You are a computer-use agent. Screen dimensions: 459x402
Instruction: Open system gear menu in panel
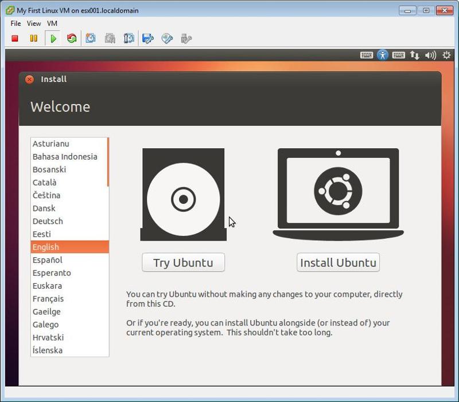point(446,55)
